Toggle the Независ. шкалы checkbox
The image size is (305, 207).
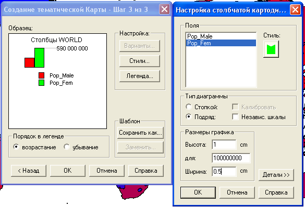(x=235, y=117)
